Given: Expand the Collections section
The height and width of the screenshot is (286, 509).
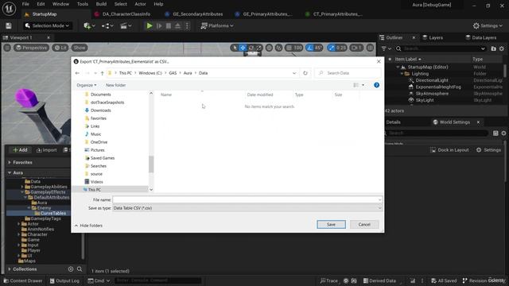Looking at the screenshot, I should tap(10, 269).
